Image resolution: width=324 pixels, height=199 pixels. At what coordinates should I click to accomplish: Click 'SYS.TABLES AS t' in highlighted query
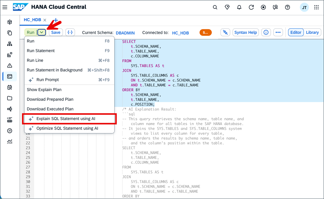pos(147,66)
